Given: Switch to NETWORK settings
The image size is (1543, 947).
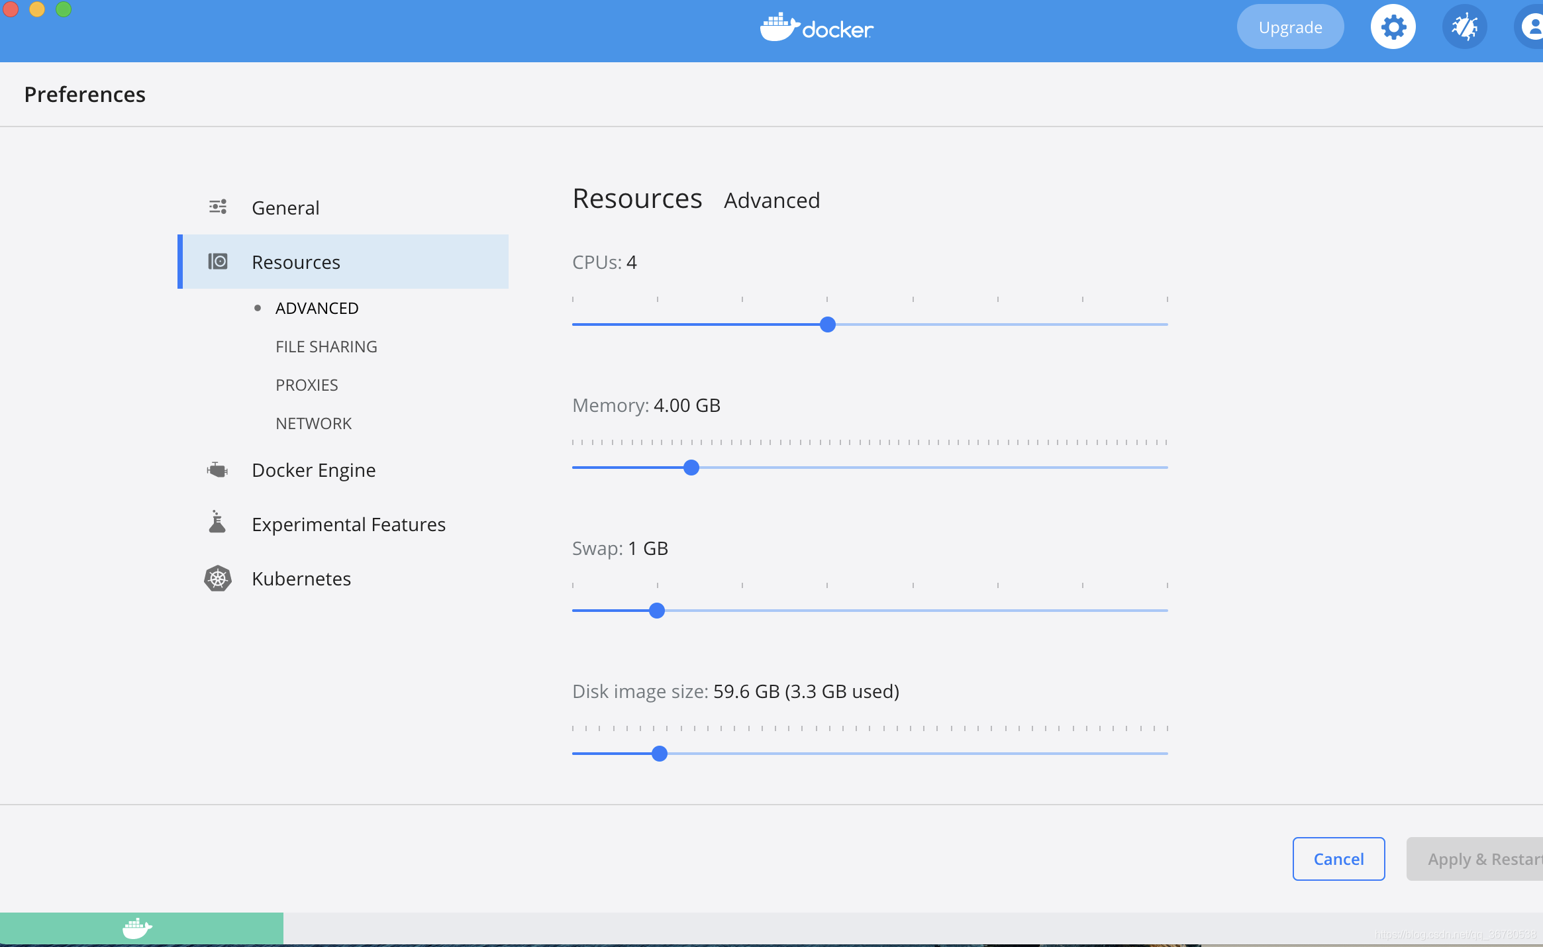Looking at the screenshot, I should [x=313, y=423].
